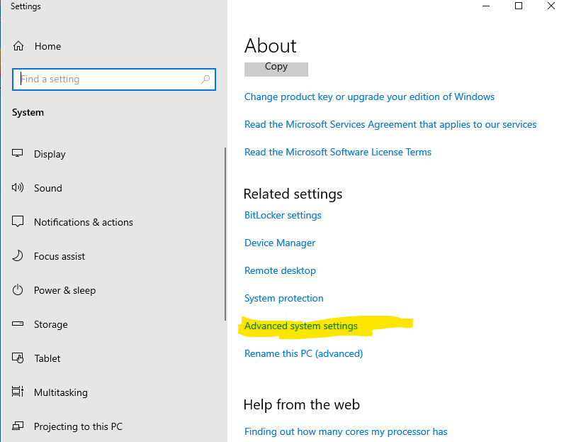Click the search magnifier icon

(x=205, y=79)
